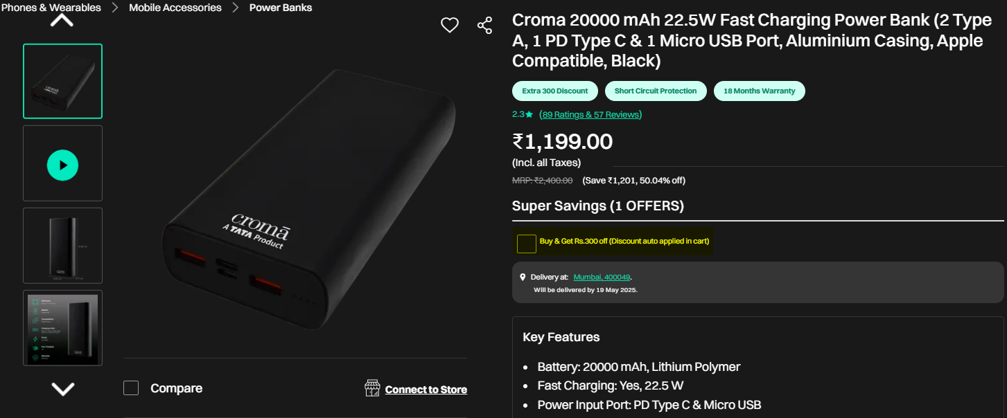This screenshot has width=1007, height=418.
Task: Open Phones & Wearables breadcrumb
Action: click(x=51, y=8)
